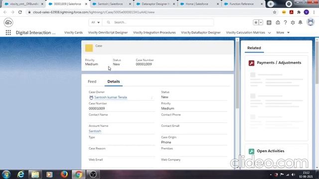Open the user profile avatar
Screen dimensions: 319x179
311,22
